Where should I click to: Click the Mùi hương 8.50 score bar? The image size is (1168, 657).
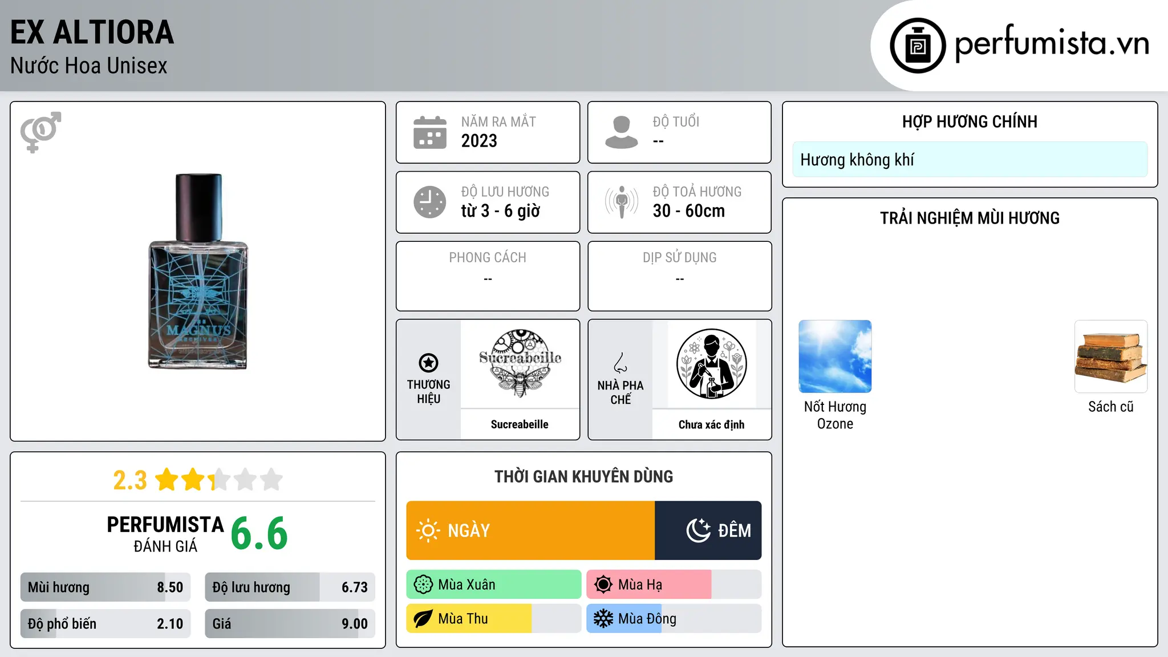[106, 587]
